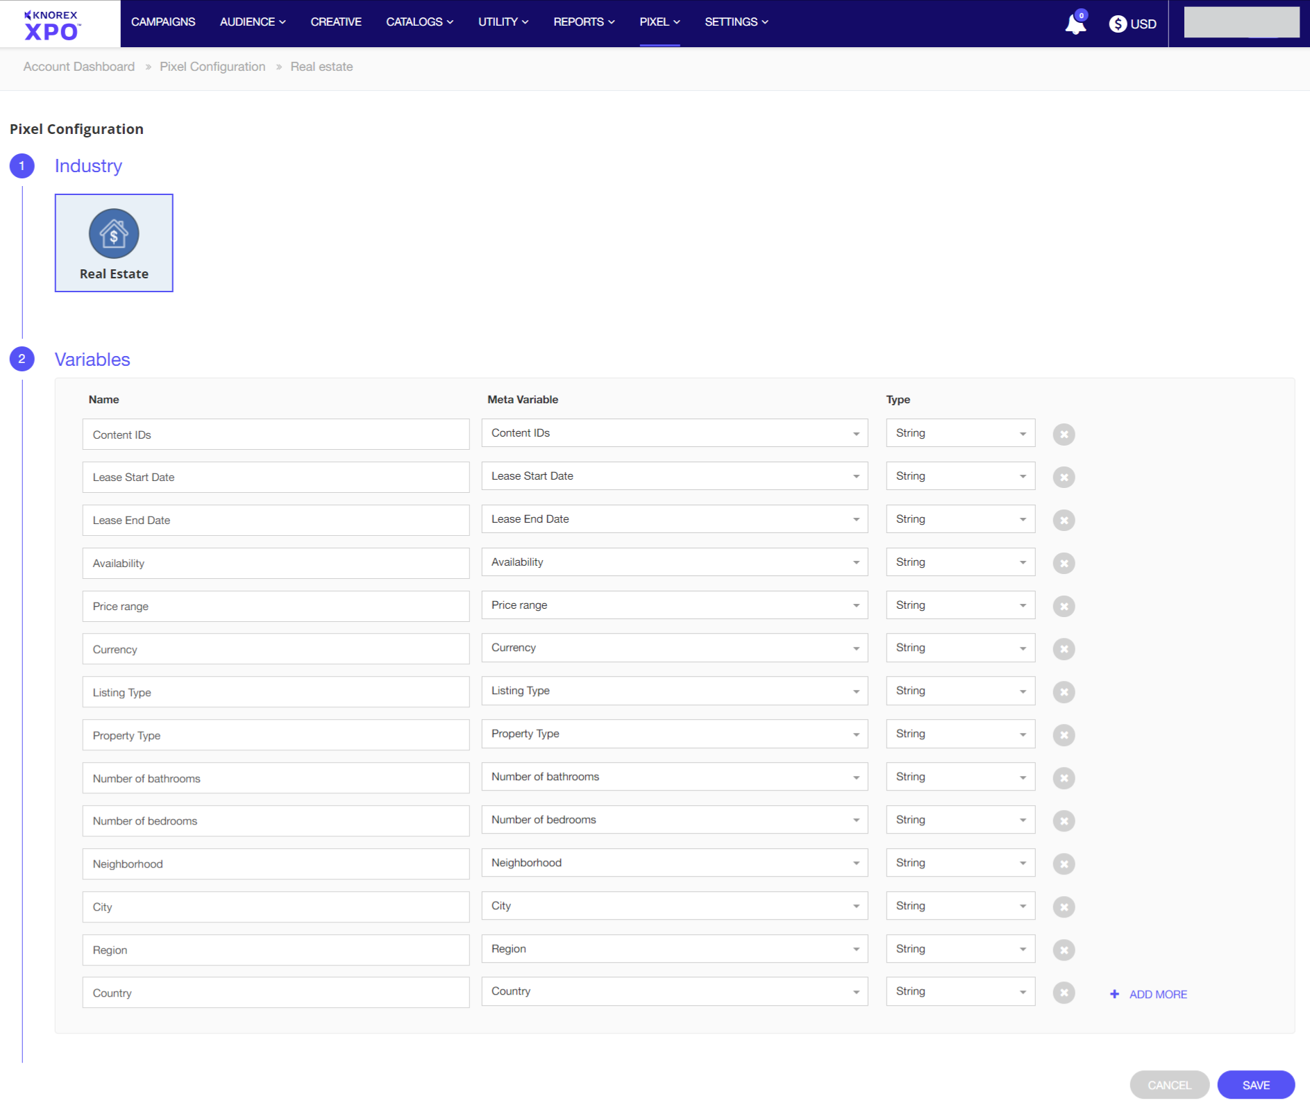Go to Account Dashboard breadcrumb
This screenshot has width=1310, height=1112.
click(x=79, y=67)
